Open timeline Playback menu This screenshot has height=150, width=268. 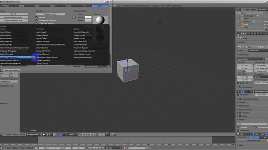(30, 148)
